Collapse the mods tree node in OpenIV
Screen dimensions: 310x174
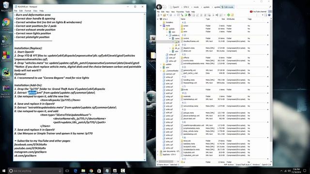point(161,26)
